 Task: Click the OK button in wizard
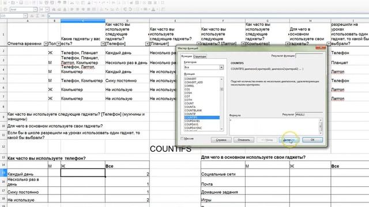312,140
